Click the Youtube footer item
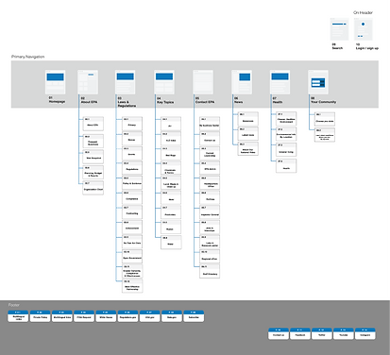 tap(344, 334)
